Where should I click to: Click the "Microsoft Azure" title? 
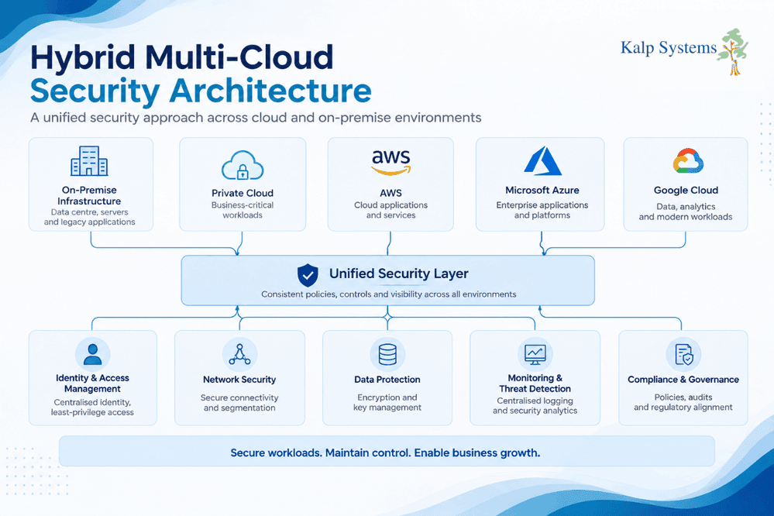pos(542,190)
